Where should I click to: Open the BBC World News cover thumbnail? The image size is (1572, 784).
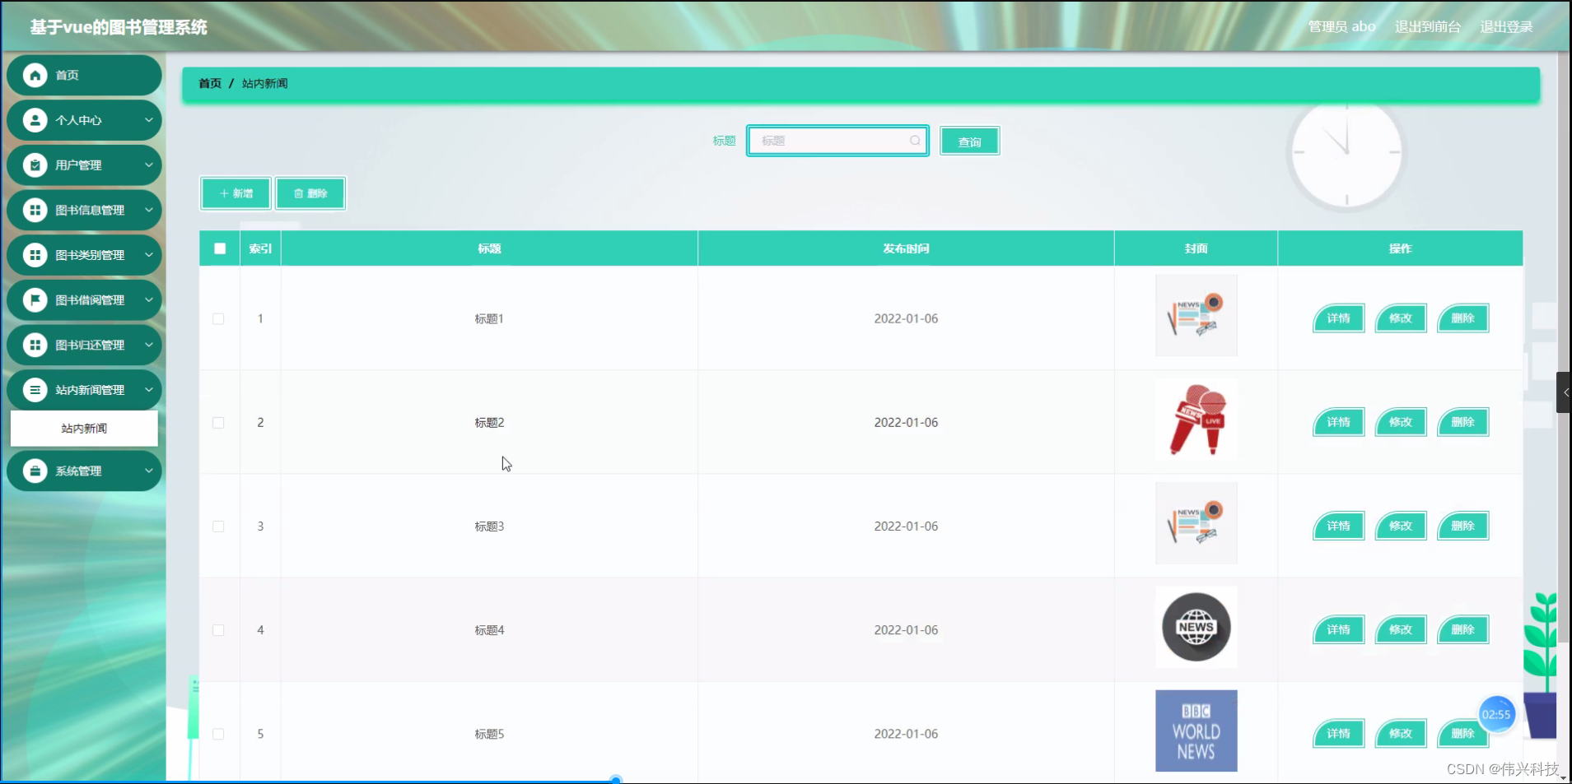1196,731
